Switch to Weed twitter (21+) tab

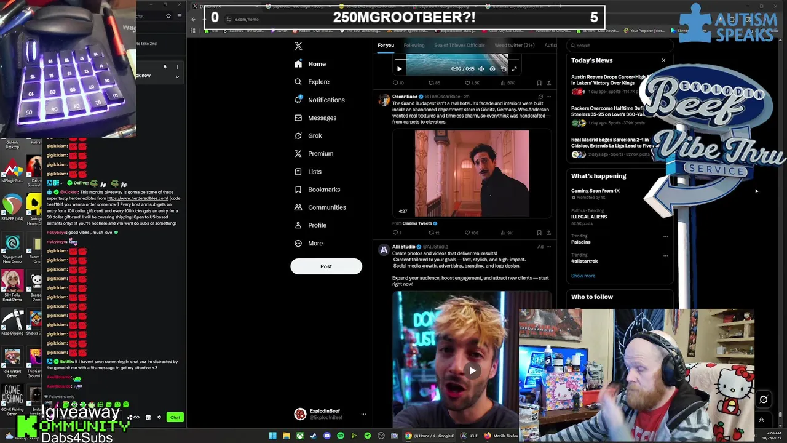[x=515, y=45]
